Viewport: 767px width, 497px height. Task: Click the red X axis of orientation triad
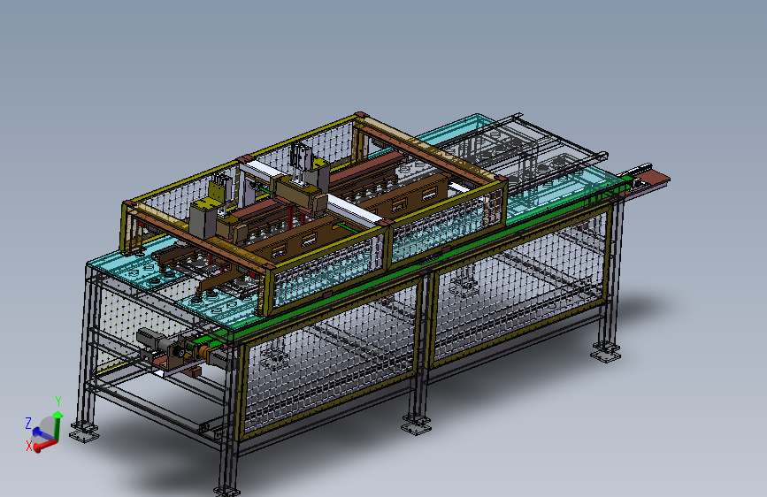tap(45, 446)
